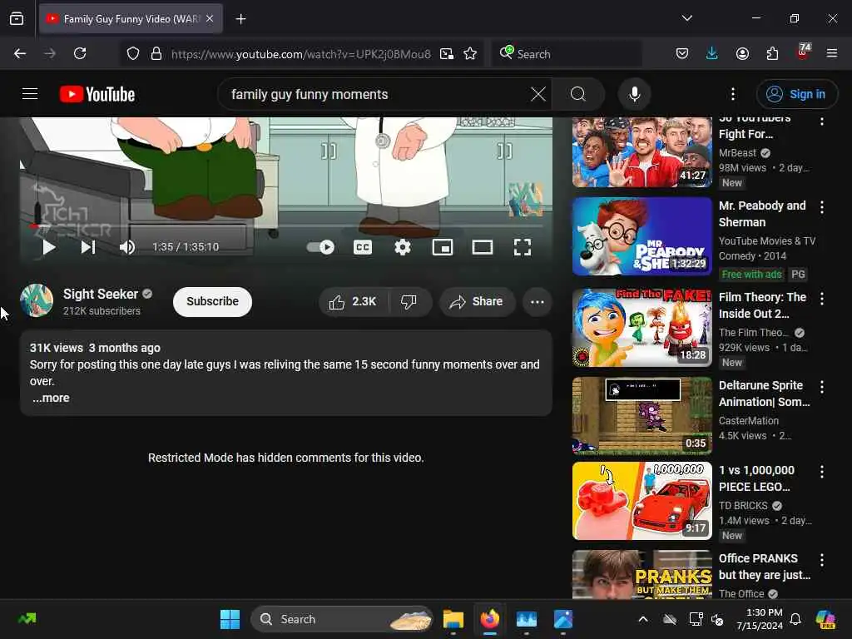Open options for the Deltarune Sprite Animation video

coord(821,386)
